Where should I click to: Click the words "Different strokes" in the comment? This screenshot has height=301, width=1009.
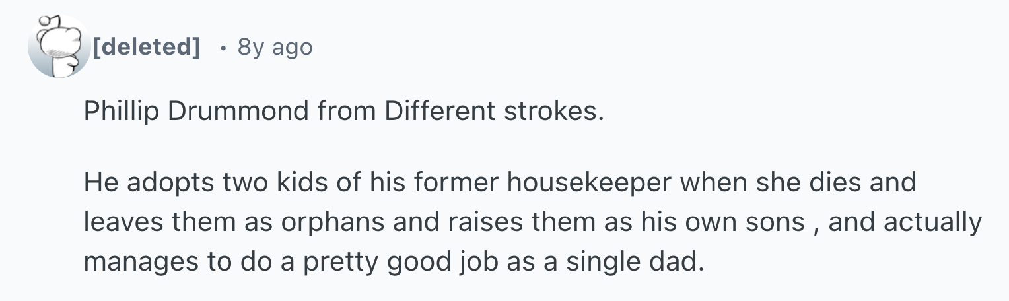[x=492, y=112]
